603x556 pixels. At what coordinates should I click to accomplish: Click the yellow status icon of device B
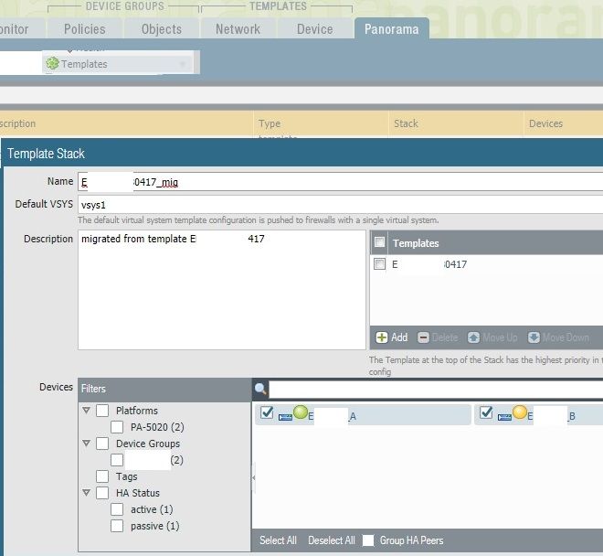(x=520, y=412)
